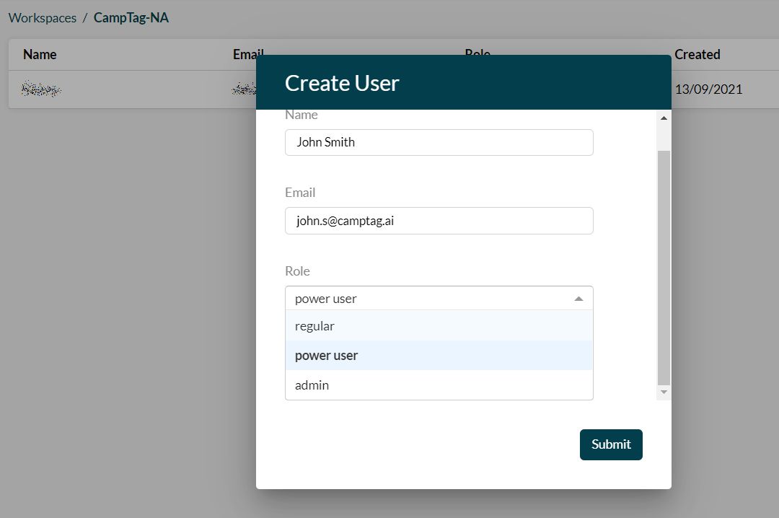Click the CampTag-NA breadcrumb
The height and width of the screenshot is (518, 779).
coord(131,17)
